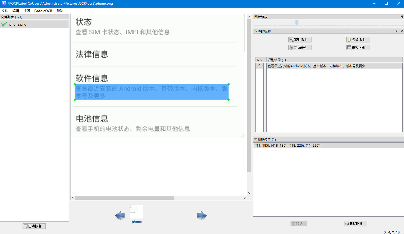This screenshot has width=404, height=234.
Task: Toggle the green checkmark on phone.png entry
Action: [4, 24]
